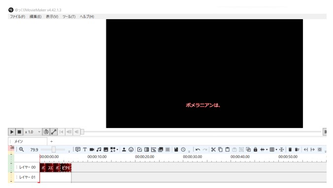Click the bookmark icon in timeline toolbar
Image resolution: width=333 pixels, height=188 pixels.
(176, 150)
